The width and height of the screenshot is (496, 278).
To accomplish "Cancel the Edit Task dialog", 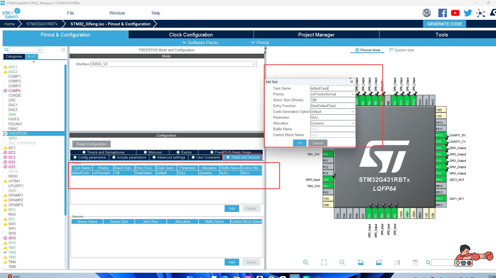I will (318, 143).
